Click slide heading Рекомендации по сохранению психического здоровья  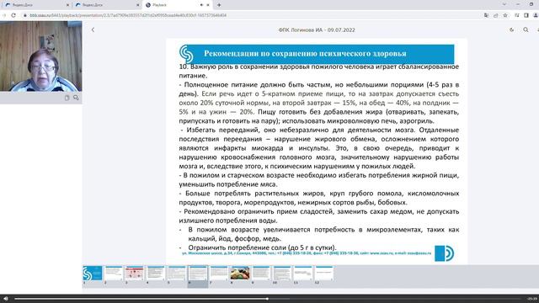[x=305, y=54]
